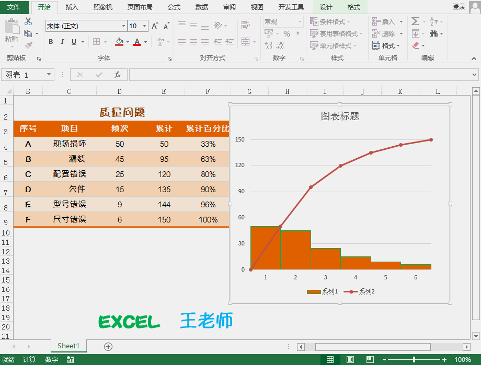Expand the Name Box dropdown arrow

coord(49,75)
